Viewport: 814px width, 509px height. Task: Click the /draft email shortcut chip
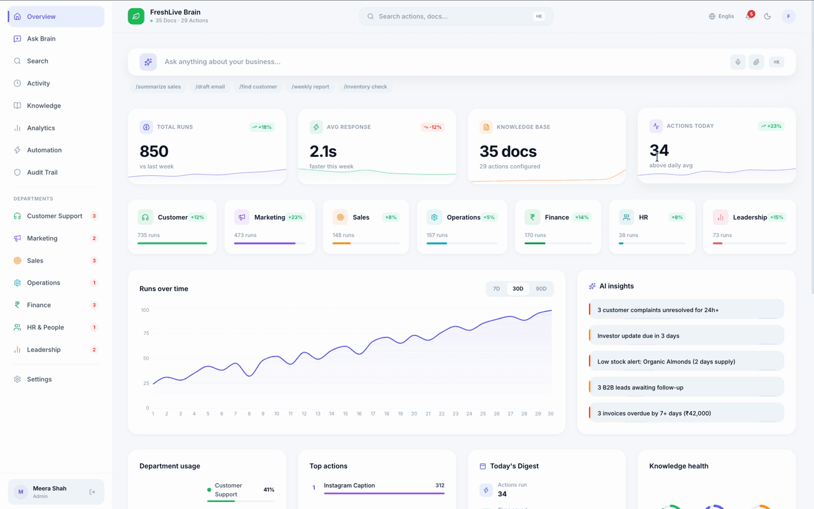210,87
